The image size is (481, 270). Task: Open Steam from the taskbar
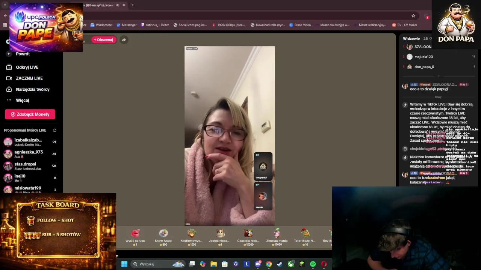(x=280, y=264)
